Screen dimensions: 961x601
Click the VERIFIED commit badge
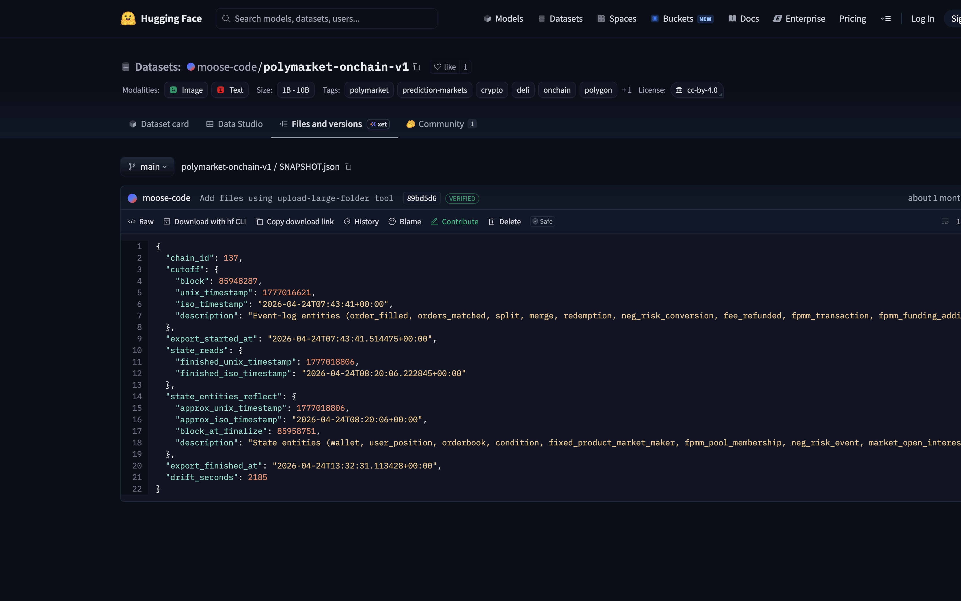[x=462, y=198]
